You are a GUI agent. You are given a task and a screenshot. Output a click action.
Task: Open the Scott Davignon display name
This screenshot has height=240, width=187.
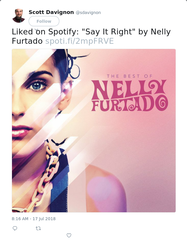click(x=51, y=12)
